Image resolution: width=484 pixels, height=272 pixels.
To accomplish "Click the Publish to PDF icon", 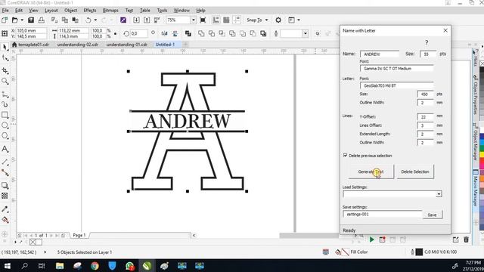I will coord(157,20).
